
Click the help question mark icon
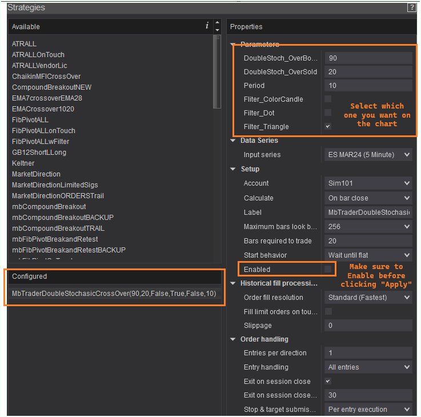[411, 7]
